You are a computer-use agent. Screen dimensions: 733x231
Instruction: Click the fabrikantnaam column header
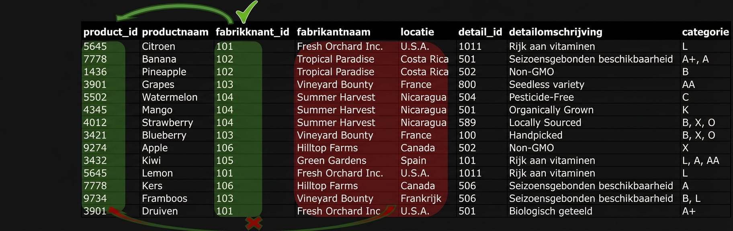(334, 32)
